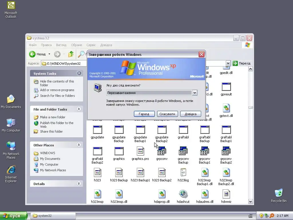Click the scroll down arrow of file list

(250, 201)
